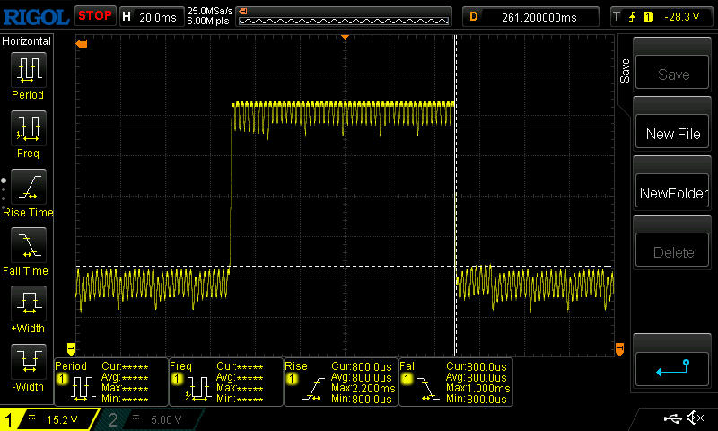Toggle the sound speaker icon
This screenshot has height=431, width=718.
click(695, 418)
